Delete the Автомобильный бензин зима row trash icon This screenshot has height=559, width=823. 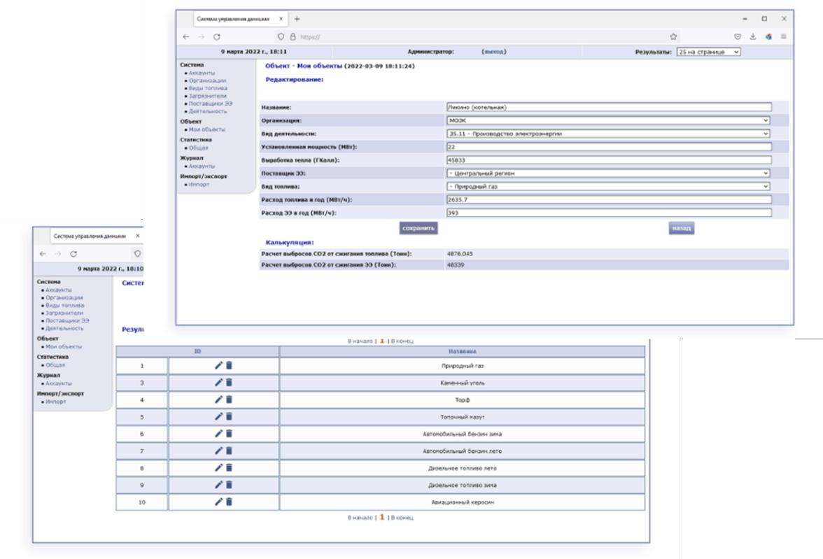229,434
